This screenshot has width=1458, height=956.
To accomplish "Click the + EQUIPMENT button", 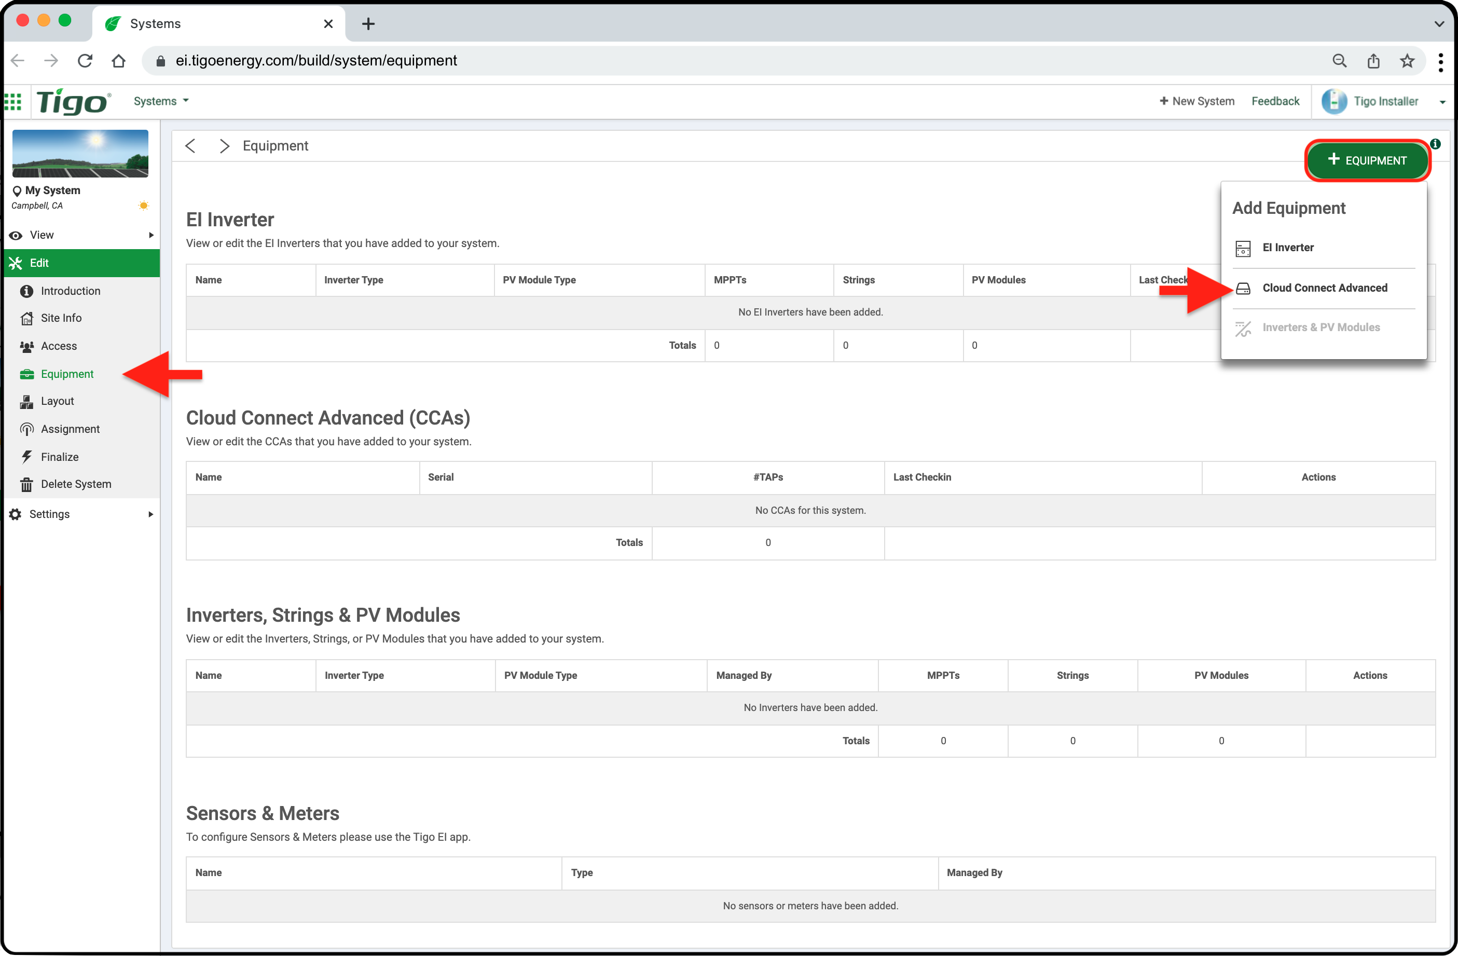I will pos(1367,160).
